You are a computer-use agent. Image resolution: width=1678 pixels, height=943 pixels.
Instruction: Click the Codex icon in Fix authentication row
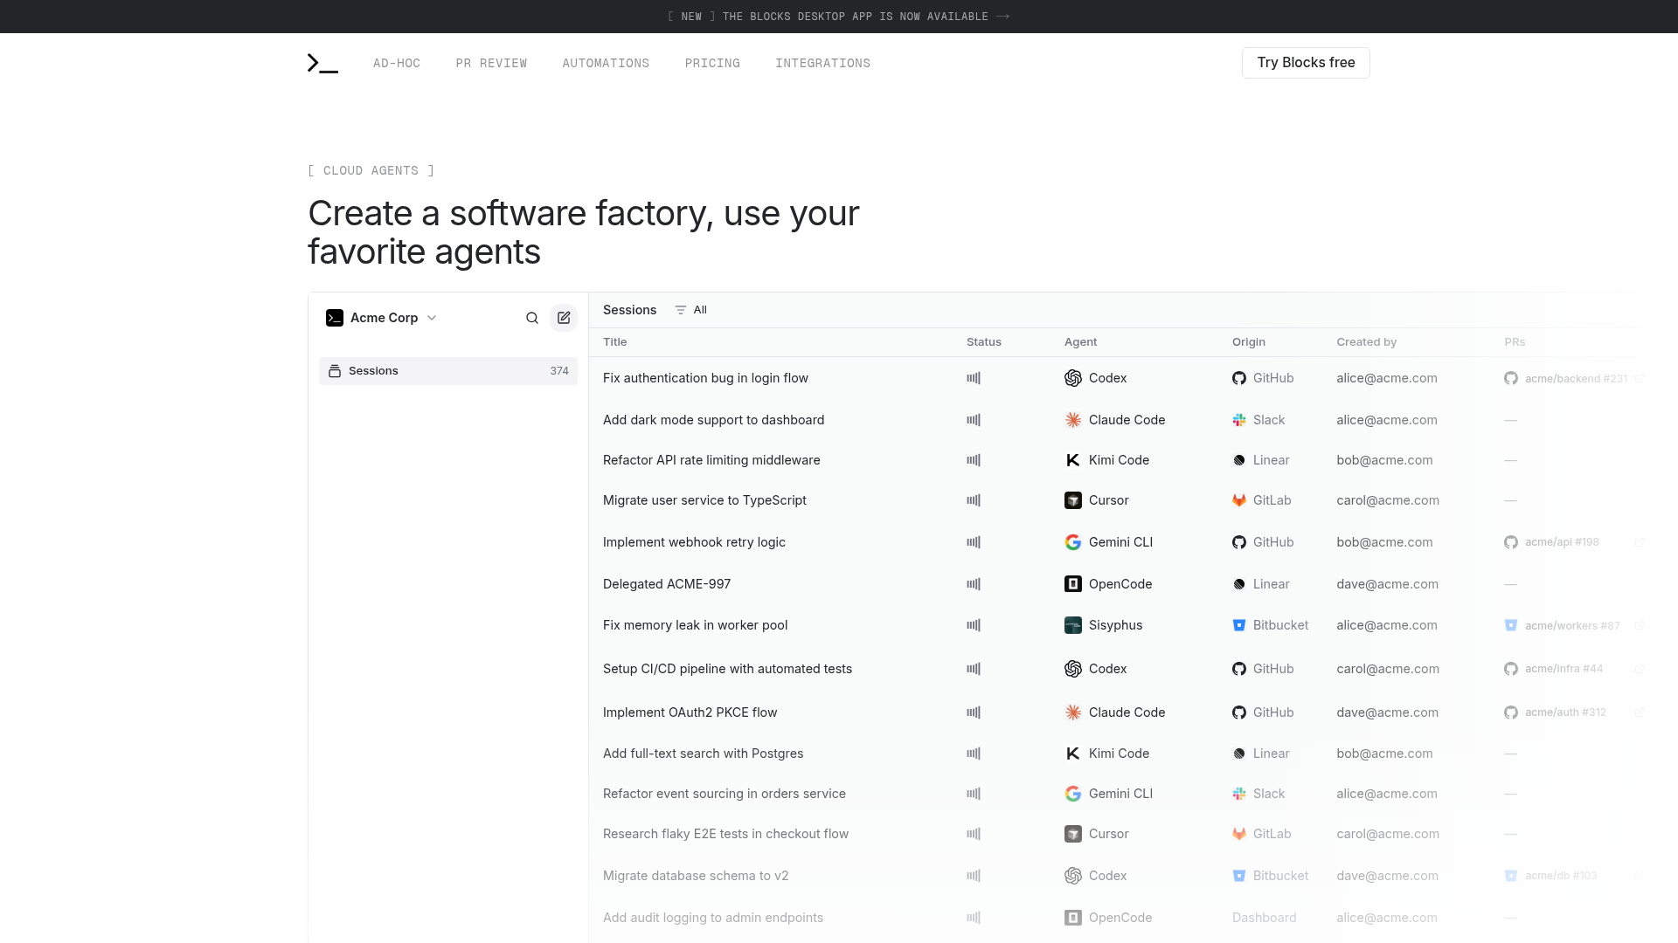coord(1073,378)
